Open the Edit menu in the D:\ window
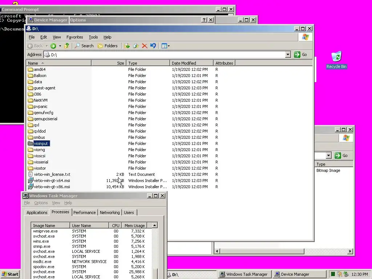This screenshot has height=279, width=372. 44,37
